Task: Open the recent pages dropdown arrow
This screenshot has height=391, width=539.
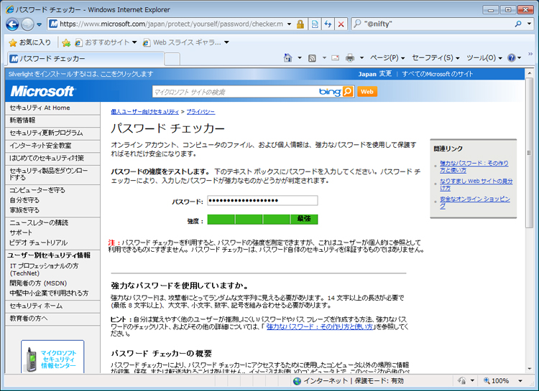Action: (39, 24)
